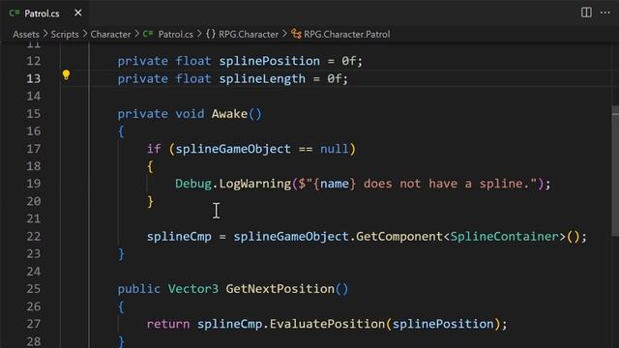Click the EvaluatePosition method call
619x348 pixels.
[327, 324]
